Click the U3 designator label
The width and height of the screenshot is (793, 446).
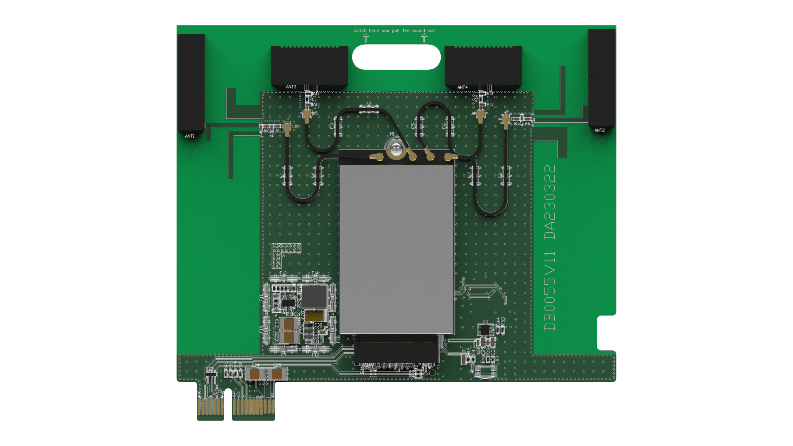click(x=485, y=321)
